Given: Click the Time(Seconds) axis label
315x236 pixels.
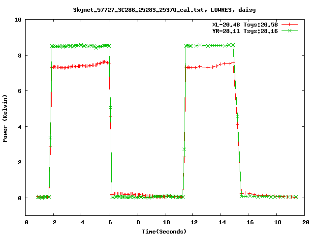Looking at the screenshot, I should click(164, 232).
